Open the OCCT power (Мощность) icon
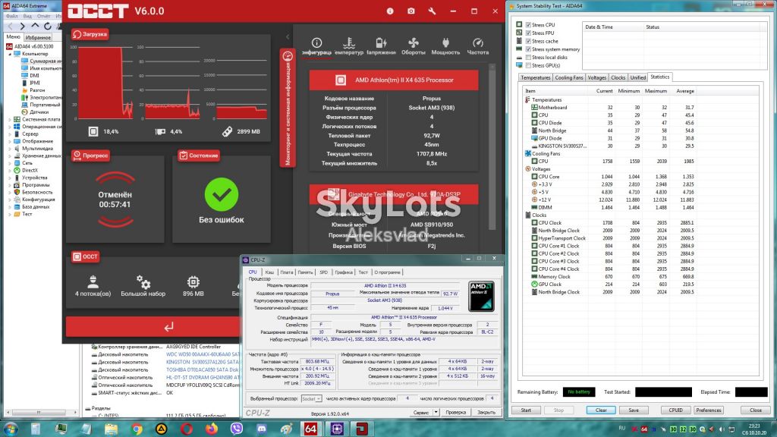 445,43
